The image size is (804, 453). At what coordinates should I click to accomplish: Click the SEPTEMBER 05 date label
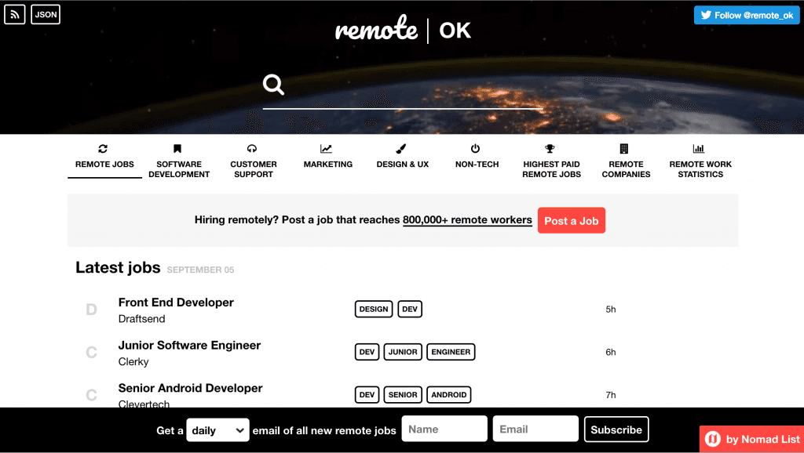pos(200,270)
